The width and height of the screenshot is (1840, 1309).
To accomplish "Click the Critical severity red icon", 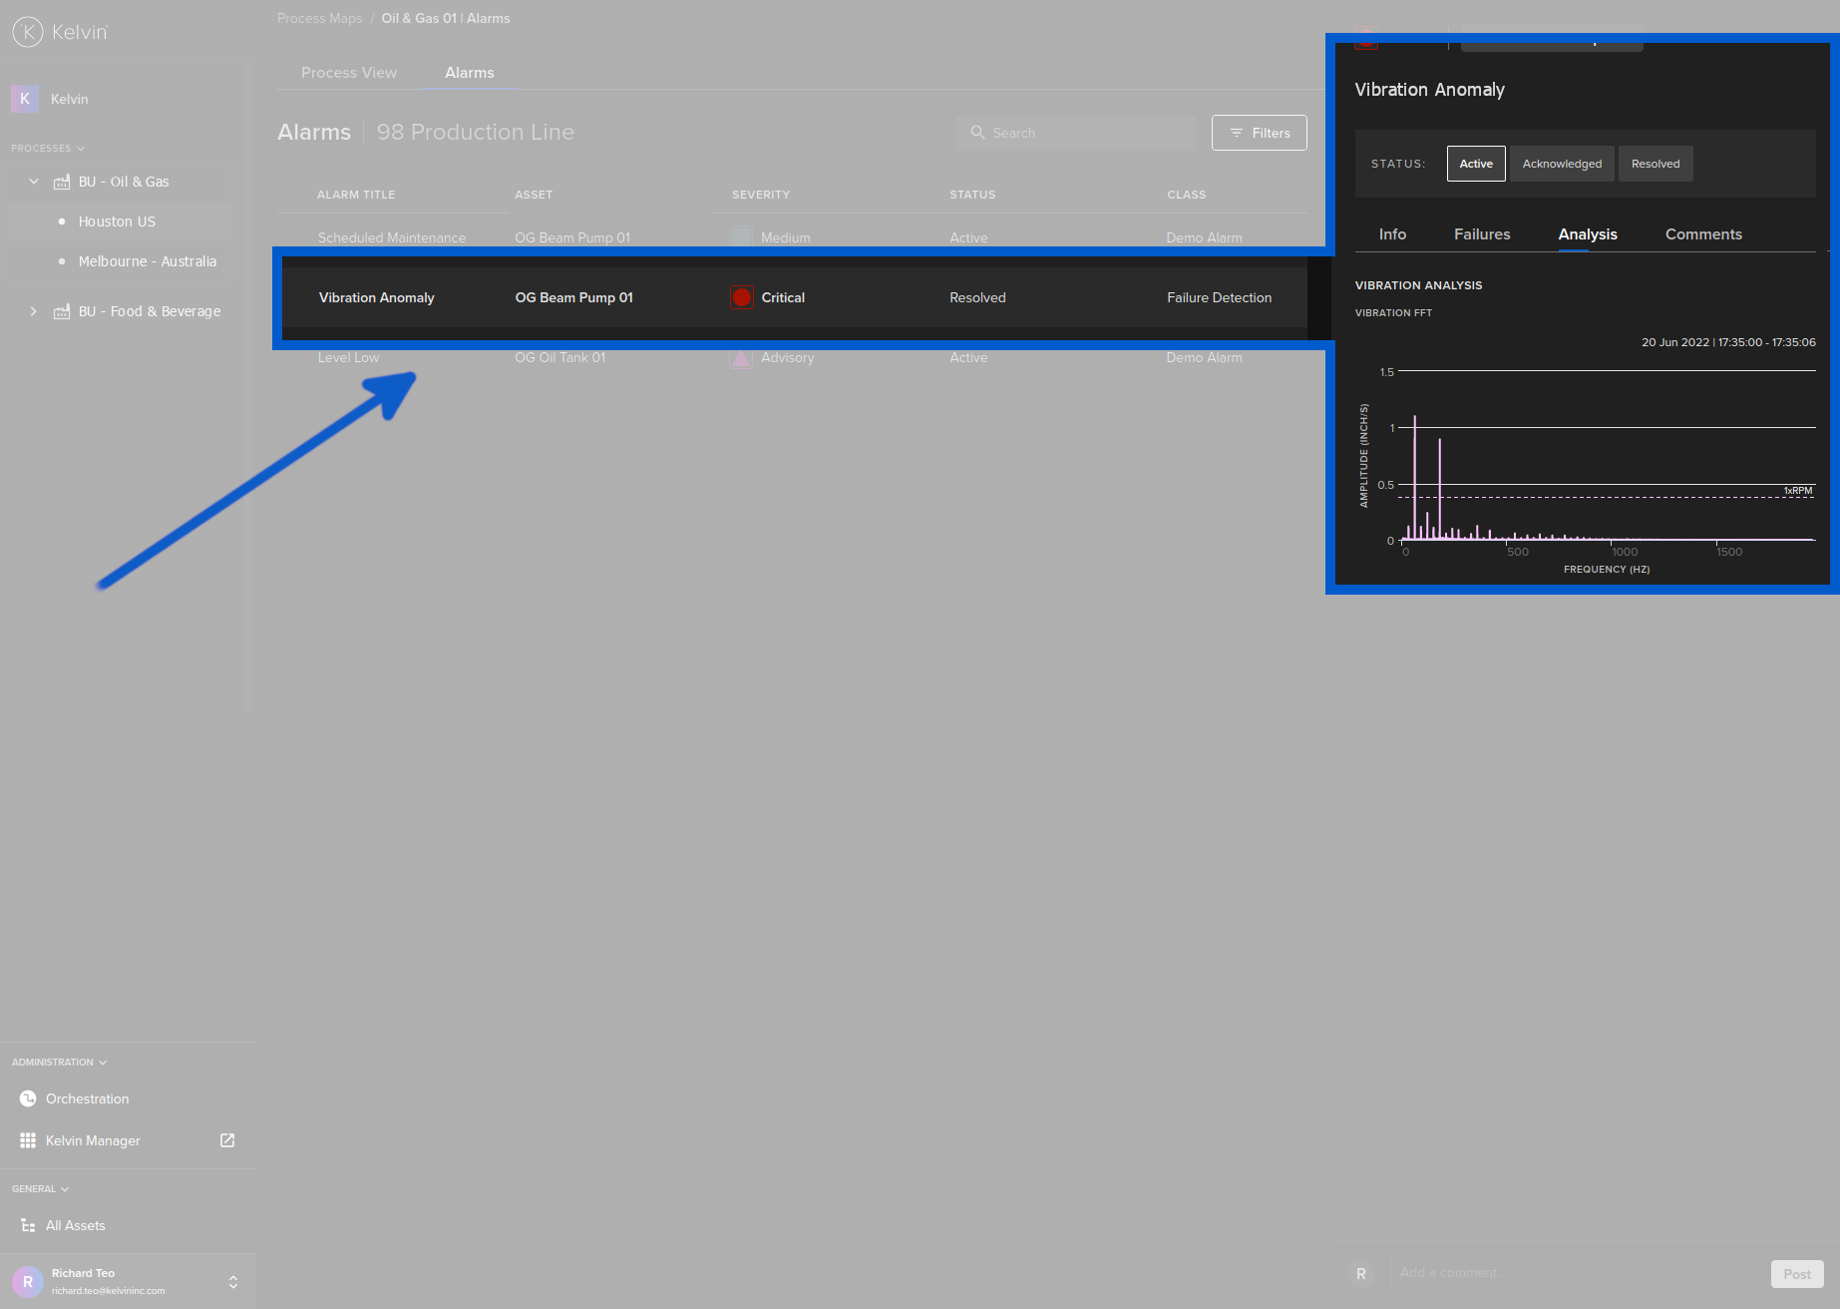I will 741,296.
